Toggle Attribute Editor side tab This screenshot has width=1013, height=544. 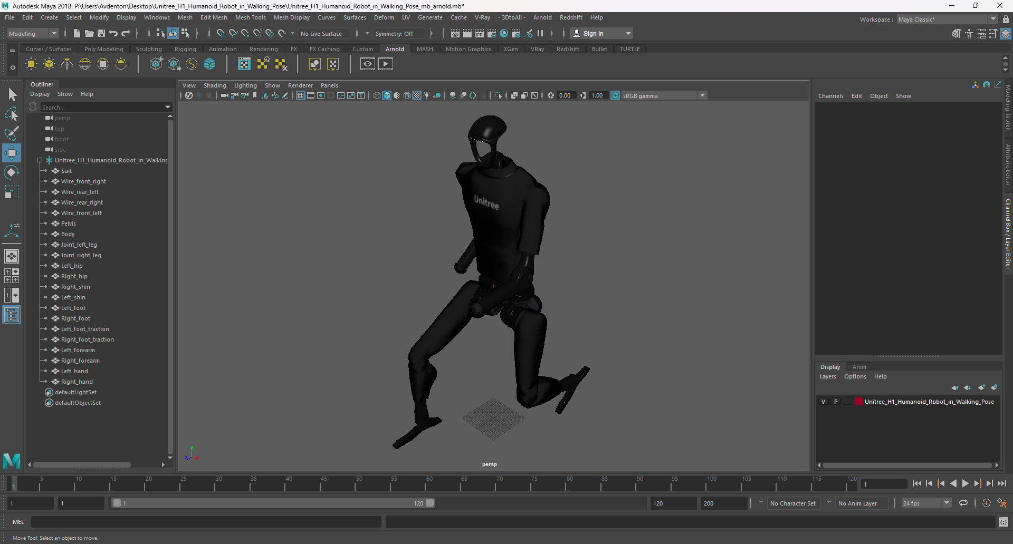[x=1008, y=165]
